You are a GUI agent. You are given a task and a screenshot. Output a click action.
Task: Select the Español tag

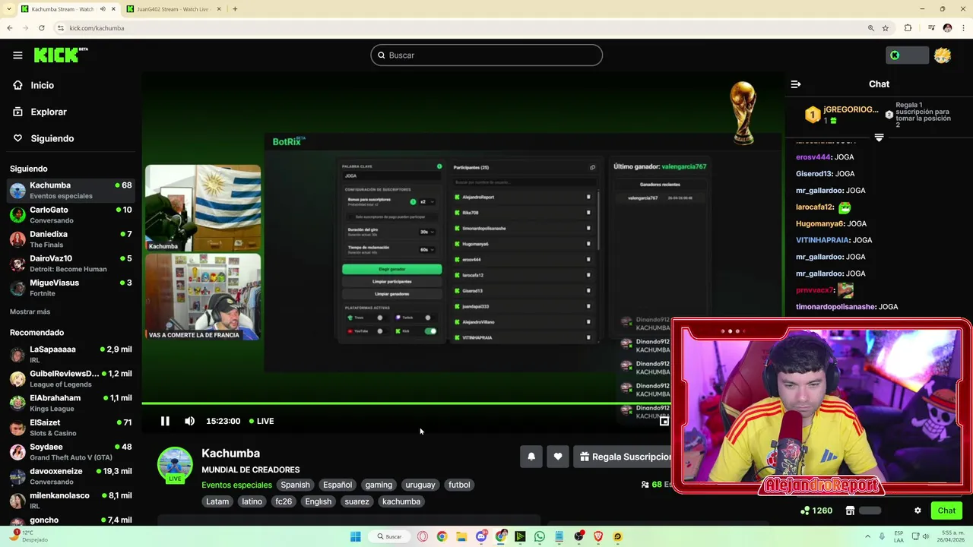[338, 485]
